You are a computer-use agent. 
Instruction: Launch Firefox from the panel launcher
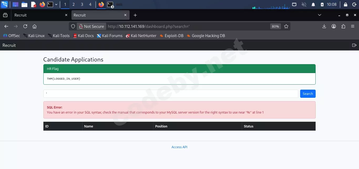pyautogui.click(x=42, y=4)
